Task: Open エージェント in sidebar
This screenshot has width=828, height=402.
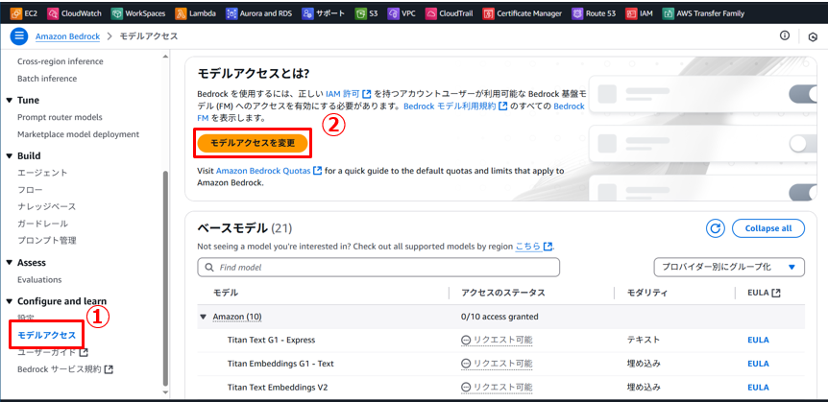Action: [42, 173]
